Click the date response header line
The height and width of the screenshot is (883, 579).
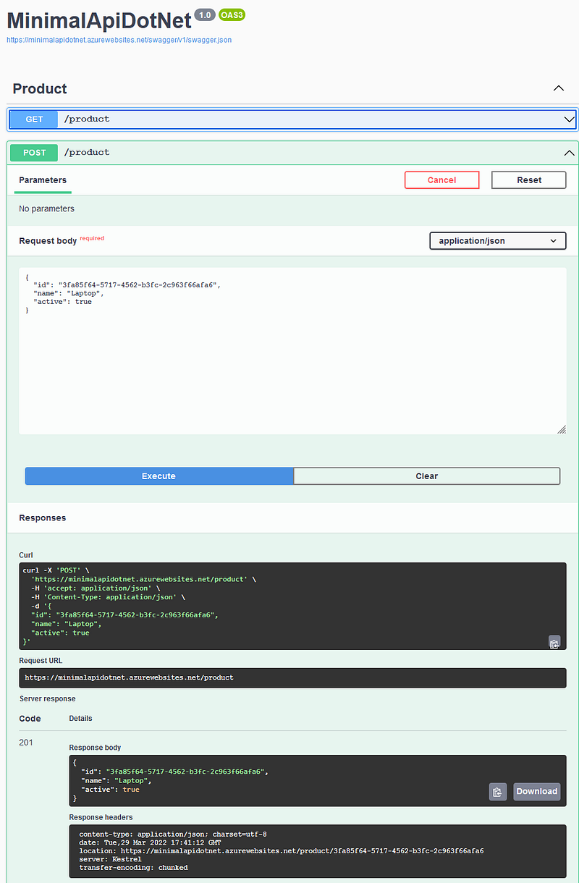(151, 843)
